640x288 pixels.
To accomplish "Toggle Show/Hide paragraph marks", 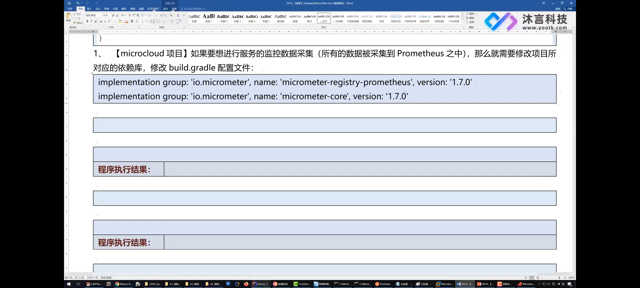I will (x=183, y=15).
